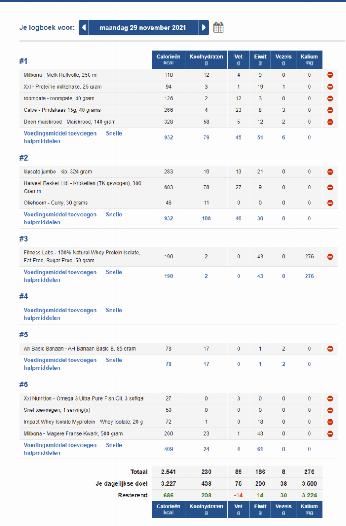The image size is (346, 526).
Task: Remove Milbona Melk Halfvolle entry
Action: 330,75
